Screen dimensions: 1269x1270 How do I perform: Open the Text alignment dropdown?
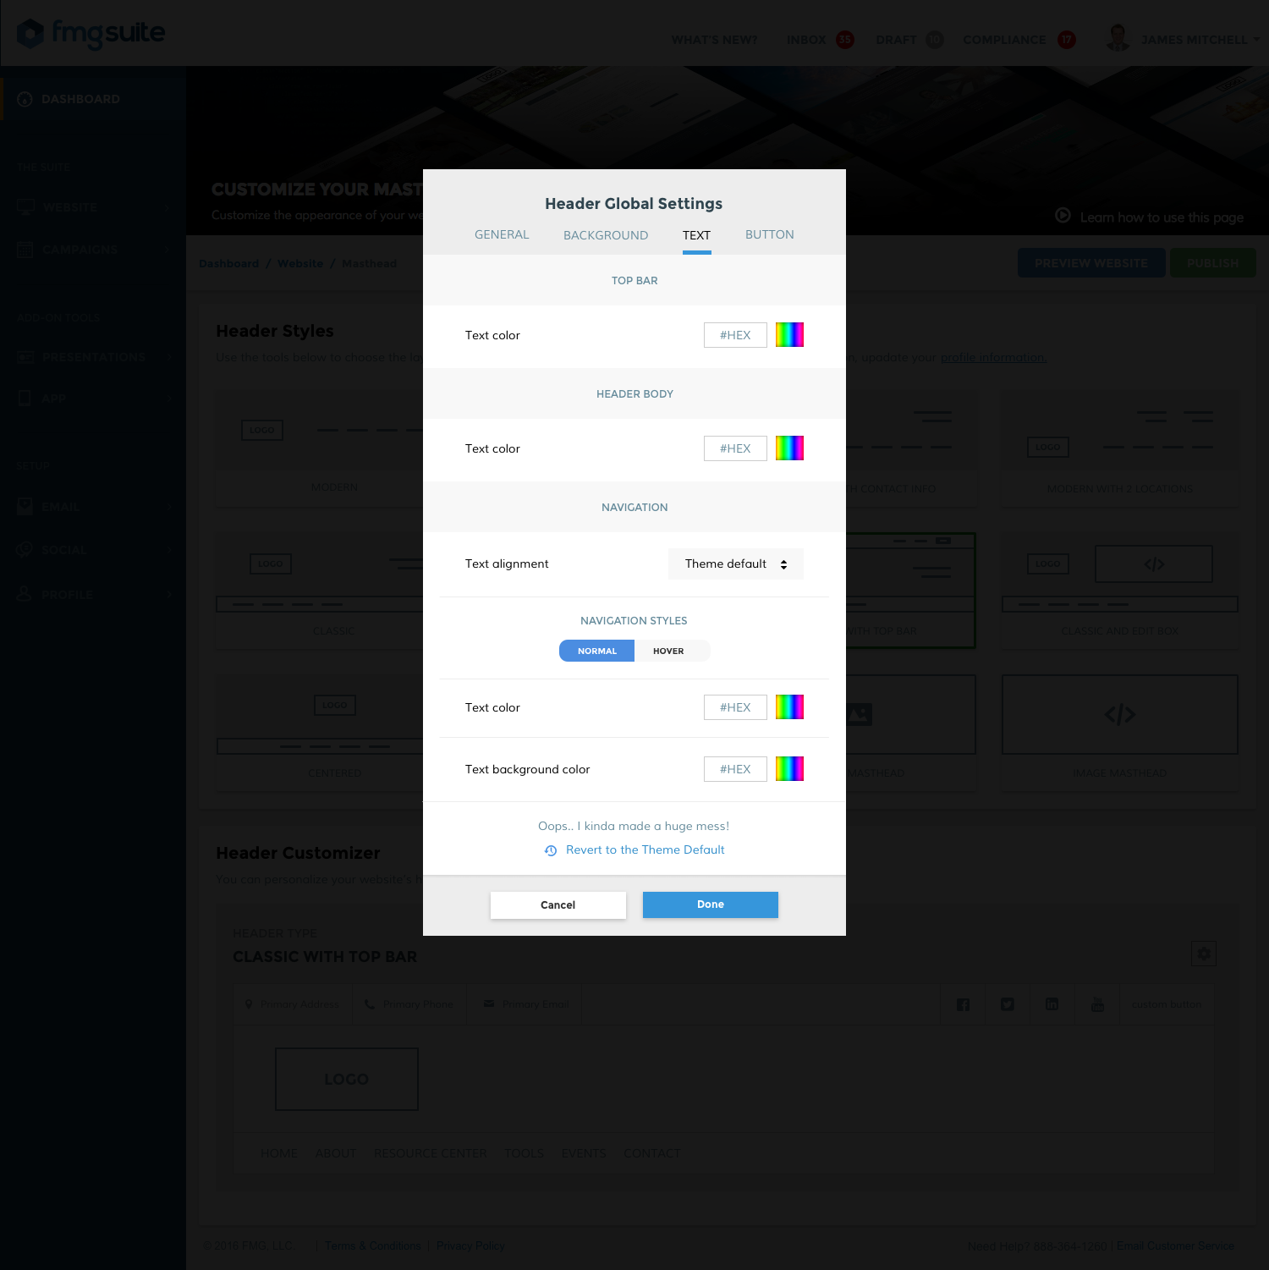click(x=735, y=564)
